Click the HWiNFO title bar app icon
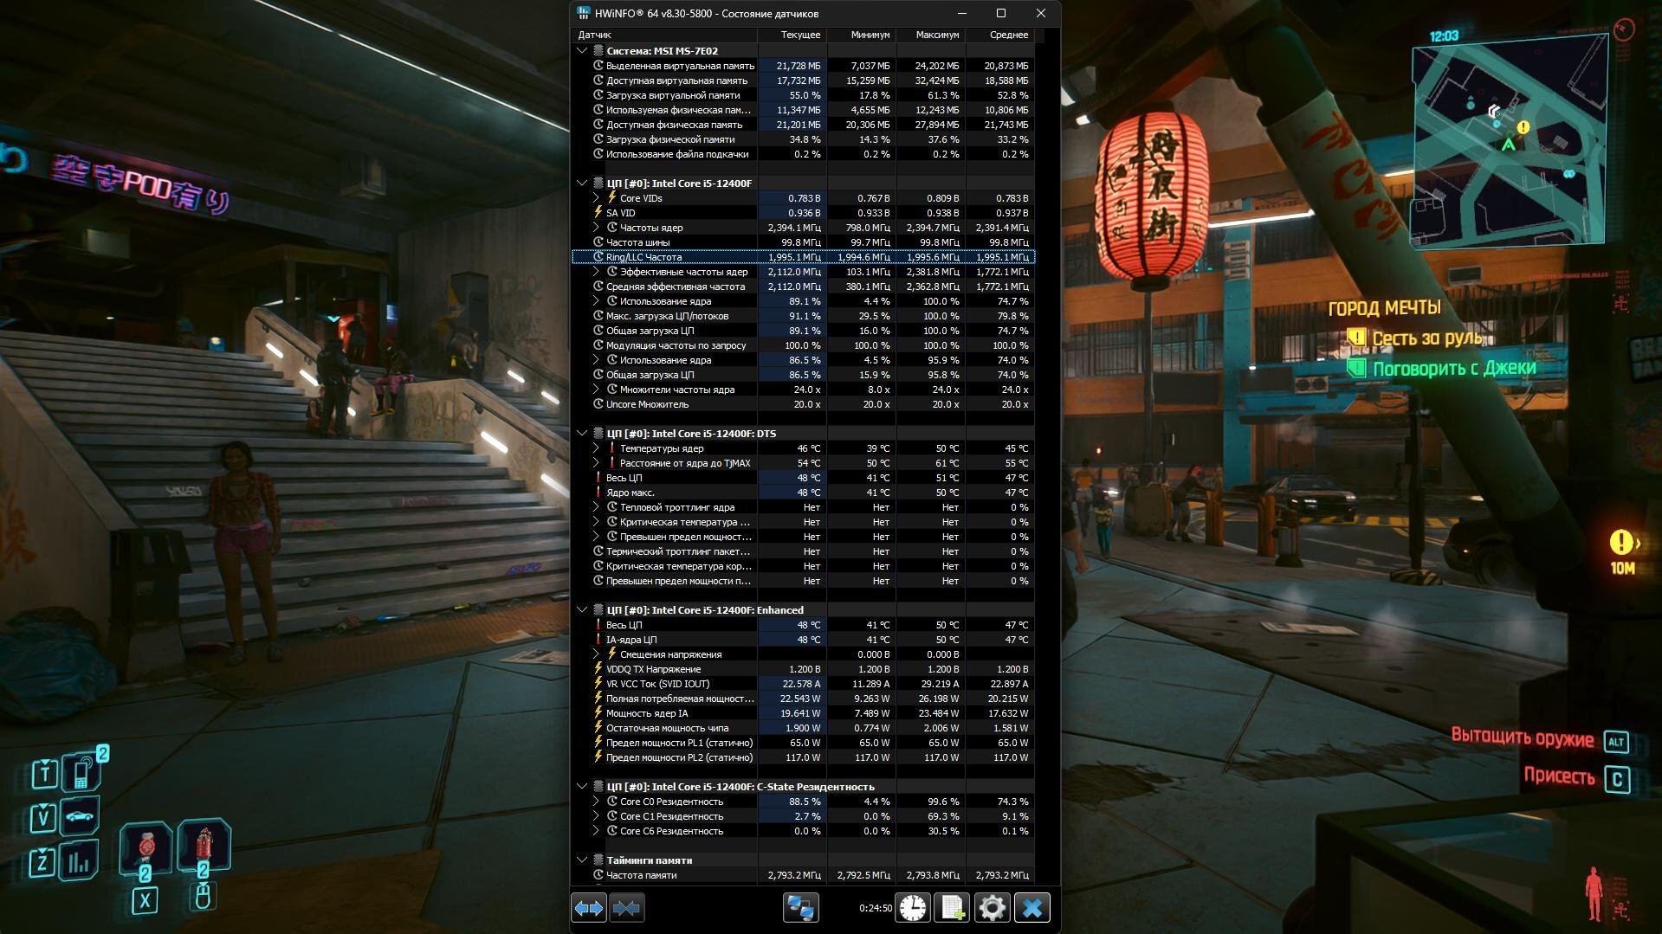This screenshot has width=1662, height=934. click(x=584, y=13)
